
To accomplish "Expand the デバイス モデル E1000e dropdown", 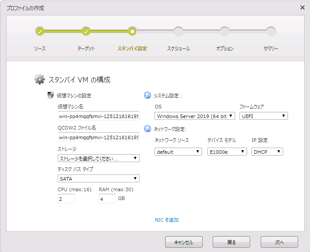I will (227, 152).
